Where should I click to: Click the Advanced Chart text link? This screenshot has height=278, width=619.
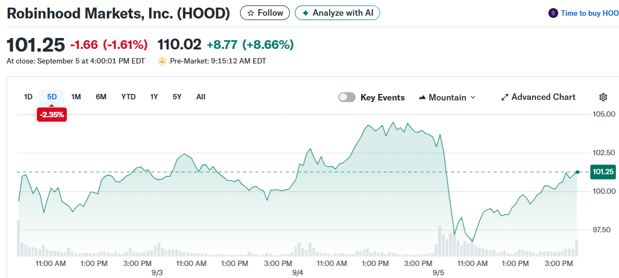543,97
